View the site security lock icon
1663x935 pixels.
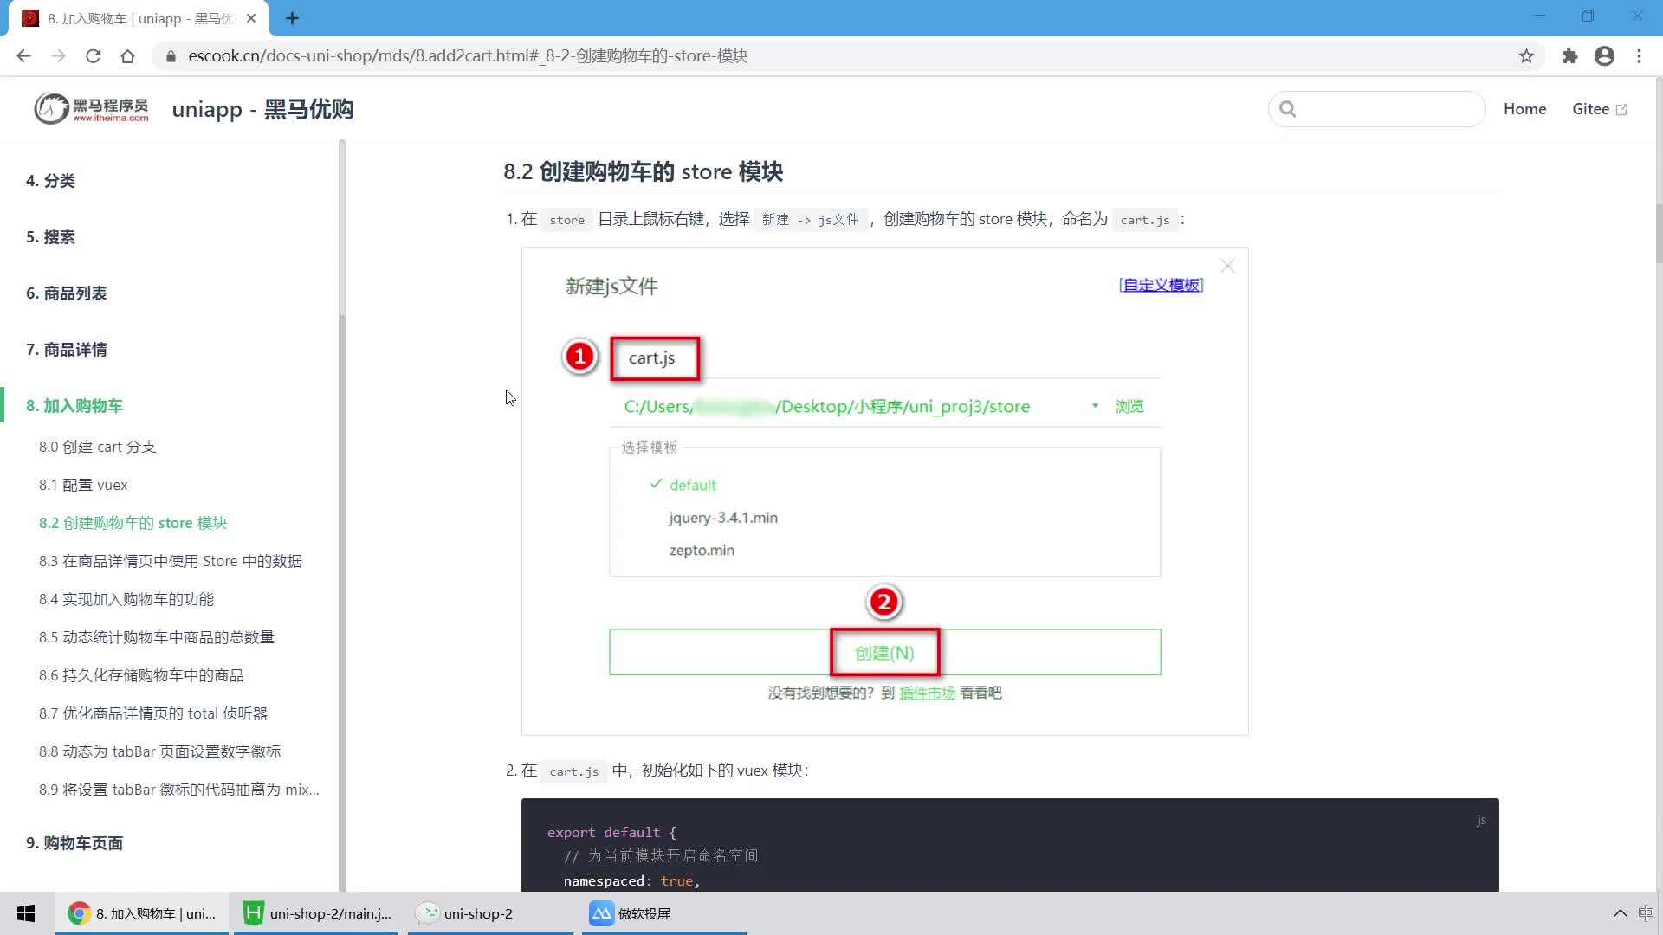(171, 56)
